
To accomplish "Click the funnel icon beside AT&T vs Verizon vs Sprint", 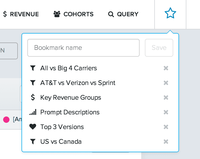I will 33,83.
